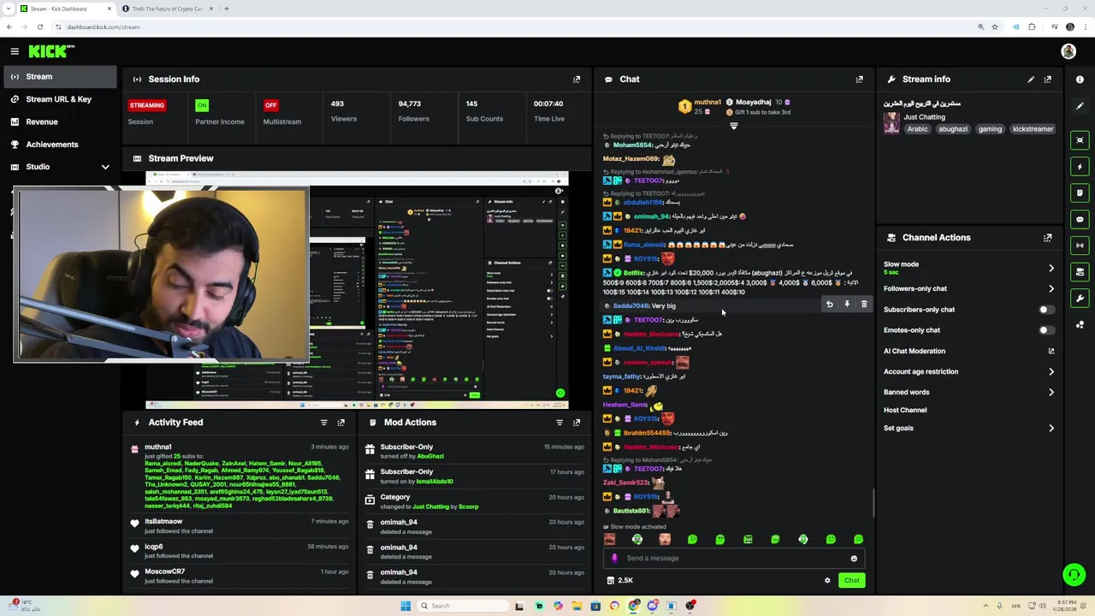Expand Slow mode settings
Screen dimensions: 1095x616
coord(1051,268)
